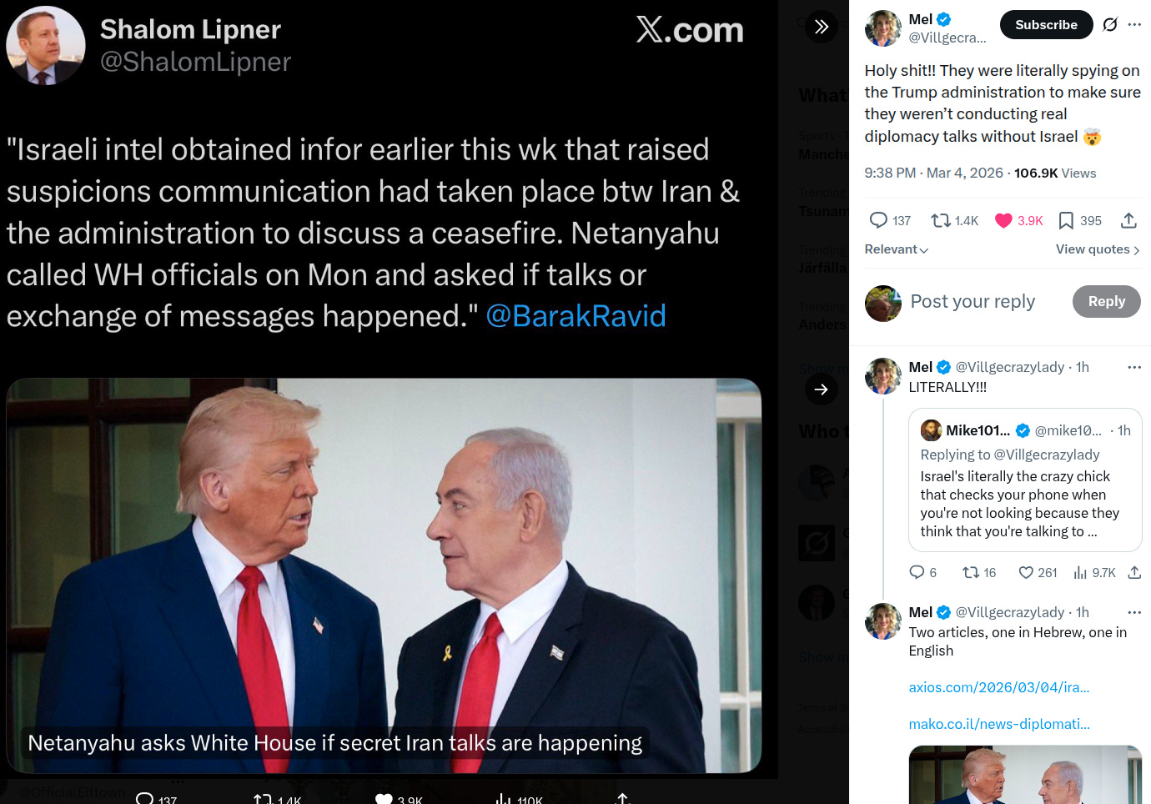Image resolution: width=1151 pixels, height=804 pixels.
Task: Open the axios.com article link
Action: pos(999,687)
